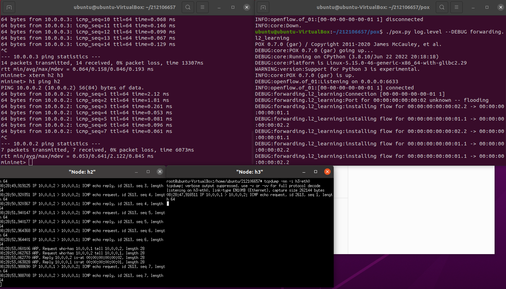The width and height of the screenshot is (506, 289).
Task: Click the 'mininet> xterm h2 h3' line
Action: point(32,75)
